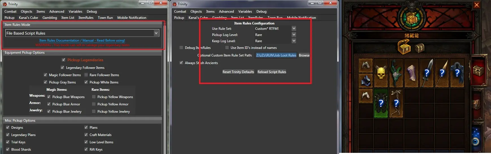Select the unidentified bow item in stash
Image resolution: width=491 pixels, height=154 pixels.
(x=396, y=103)
